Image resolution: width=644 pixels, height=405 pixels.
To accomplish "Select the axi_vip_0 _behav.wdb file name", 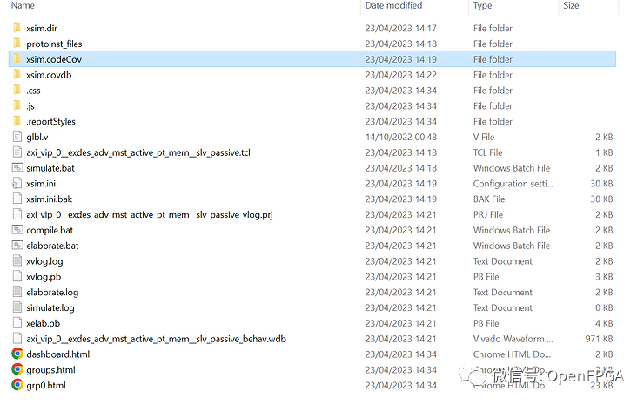I will 156,339.
